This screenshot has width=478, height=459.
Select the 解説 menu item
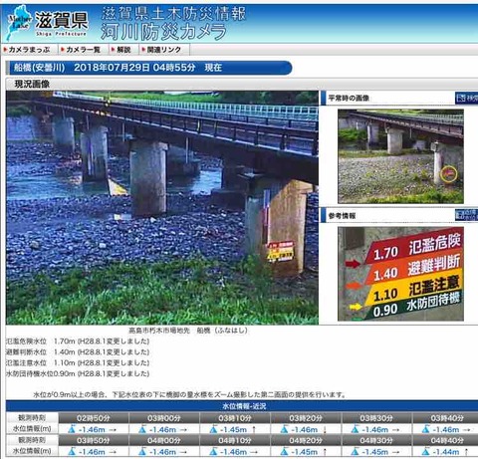(x=121, y=50)
